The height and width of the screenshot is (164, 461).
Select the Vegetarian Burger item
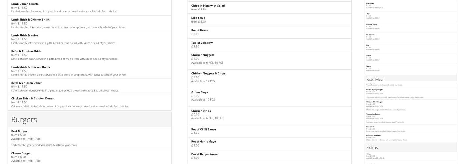pyautogui.click(x=373, y=114)
